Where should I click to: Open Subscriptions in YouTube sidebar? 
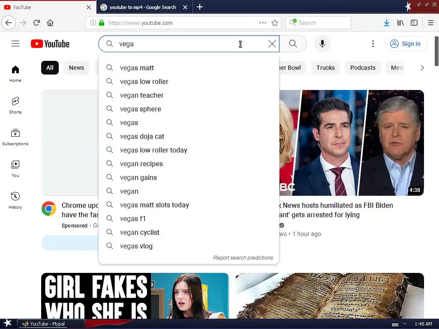[x=15, y=137]
